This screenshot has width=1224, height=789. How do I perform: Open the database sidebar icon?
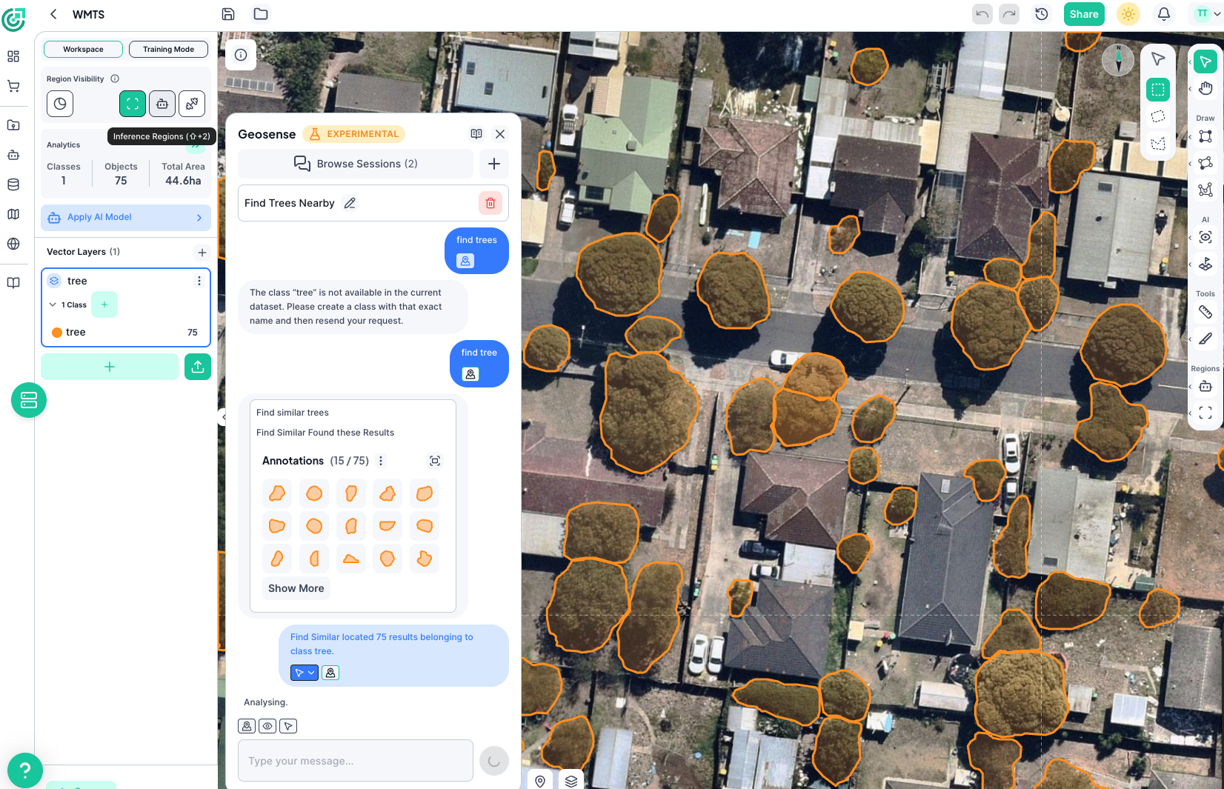(13, 184)
